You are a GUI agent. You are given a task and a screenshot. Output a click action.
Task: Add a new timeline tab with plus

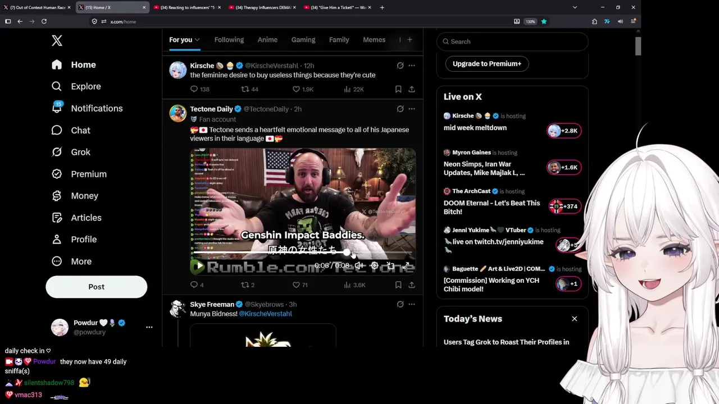409,40
